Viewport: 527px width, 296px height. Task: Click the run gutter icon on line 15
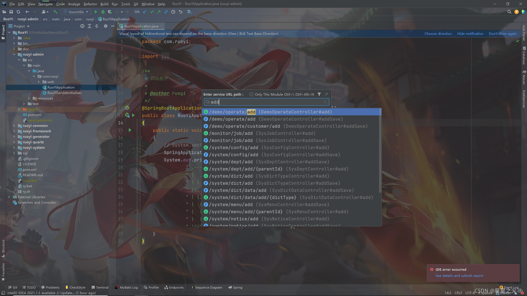coord(130,130)
